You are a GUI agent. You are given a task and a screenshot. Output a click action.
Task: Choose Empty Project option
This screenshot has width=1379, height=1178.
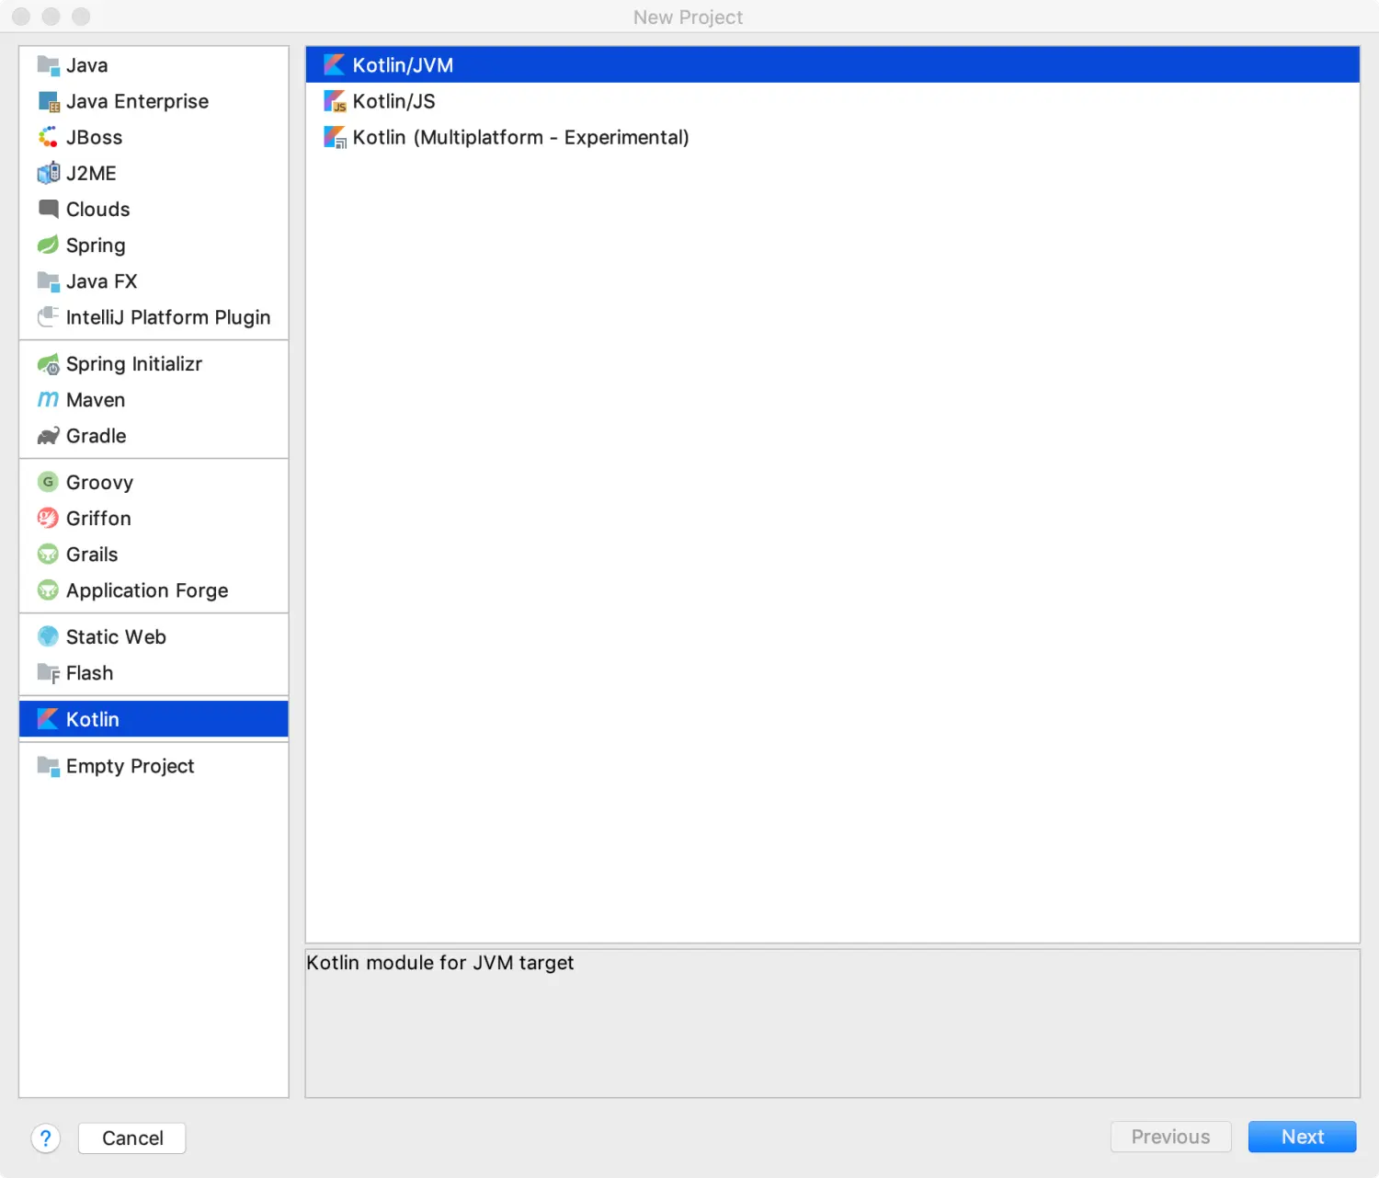click(x=154, y=766)
